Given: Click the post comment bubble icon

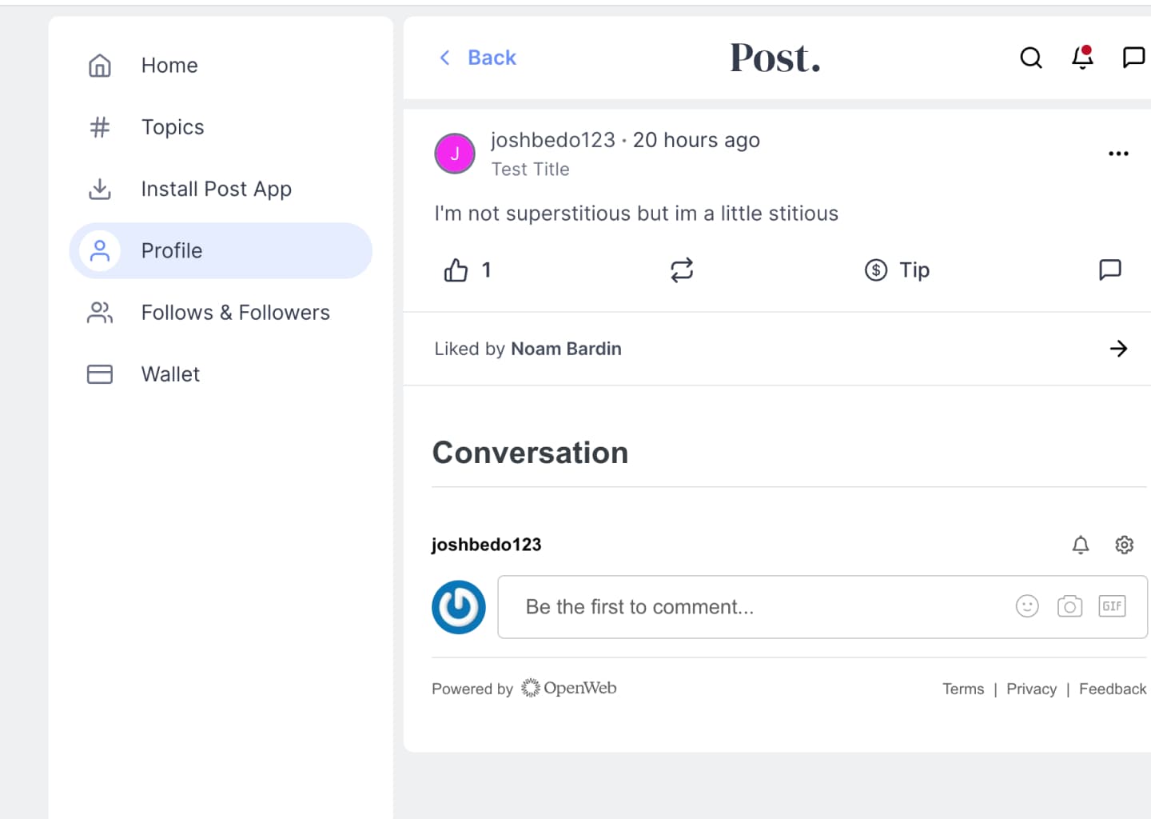Looking at the screenshot, I should point(1110,270).
